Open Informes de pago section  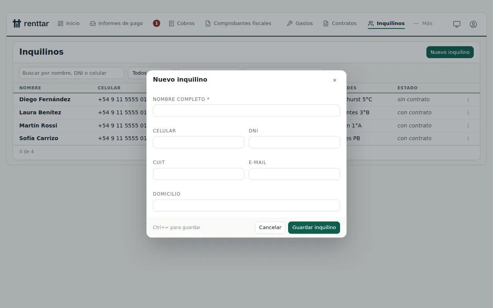pyautogui.click(x=116, y=23)
